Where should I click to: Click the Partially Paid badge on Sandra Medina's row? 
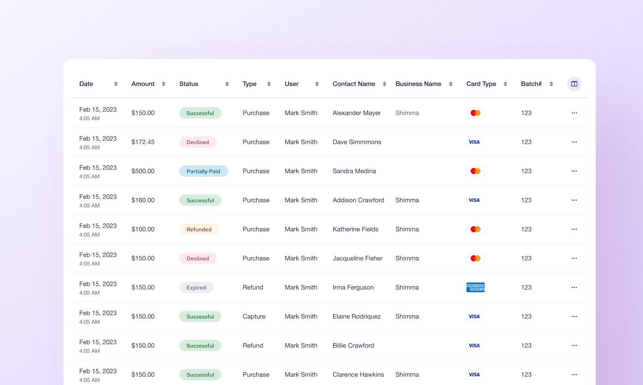(204, 171)
